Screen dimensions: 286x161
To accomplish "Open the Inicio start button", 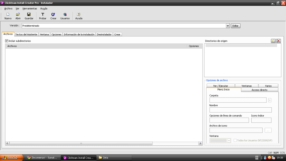I will [11, 158].
